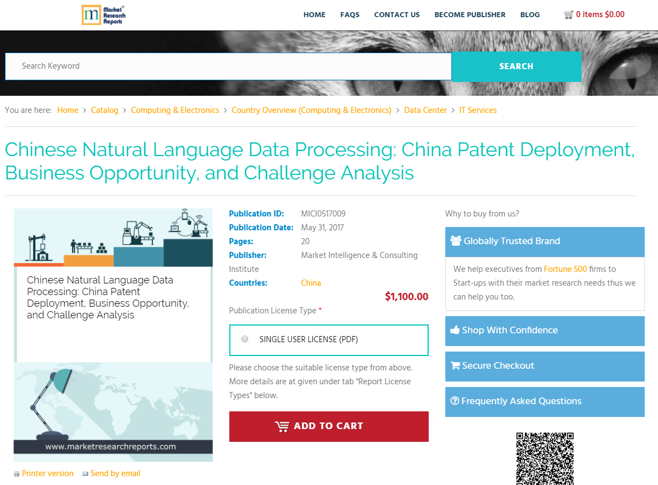Open the Fortune 500 link

coord(566,269)
